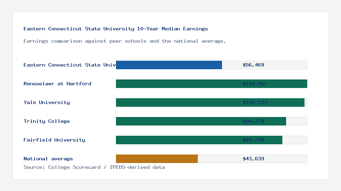Select the $88,794 value
This screenshot has width=341, height=191.
pos(253,140)
